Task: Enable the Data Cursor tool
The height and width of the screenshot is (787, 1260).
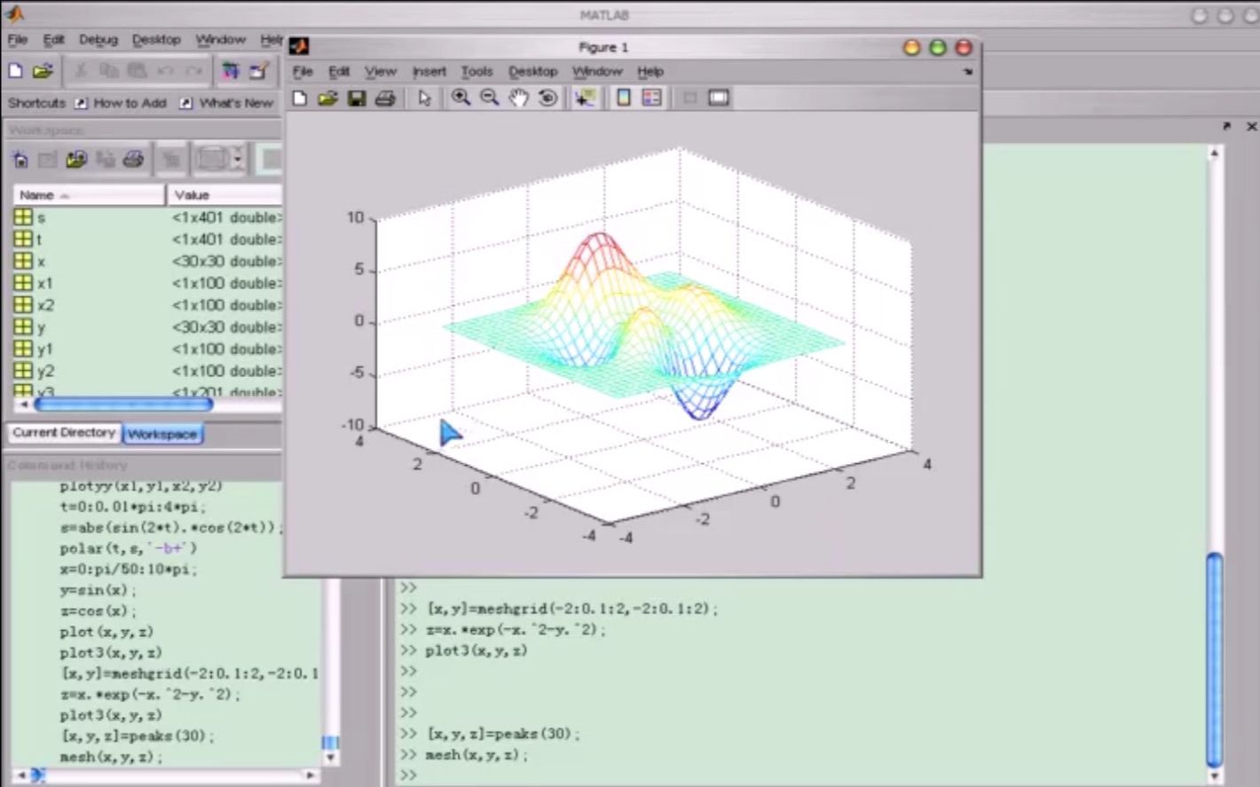Action: click(585, 98)
